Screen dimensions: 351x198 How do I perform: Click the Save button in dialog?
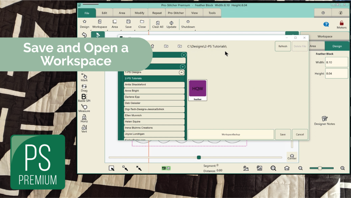pyautogui.click(x=283, y=134)
